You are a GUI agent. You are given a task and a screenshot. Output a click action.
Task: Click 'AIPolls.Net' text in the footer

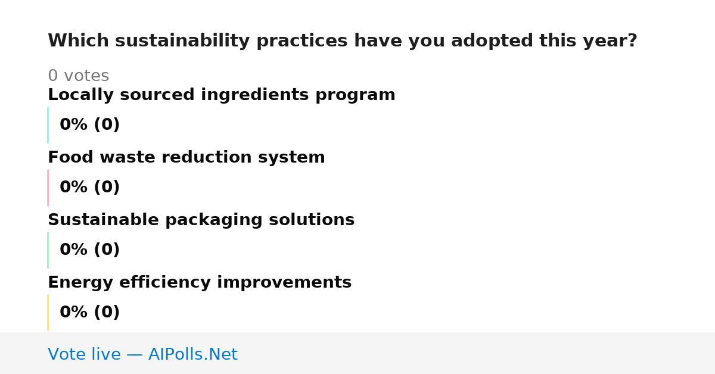pos(193,355)
